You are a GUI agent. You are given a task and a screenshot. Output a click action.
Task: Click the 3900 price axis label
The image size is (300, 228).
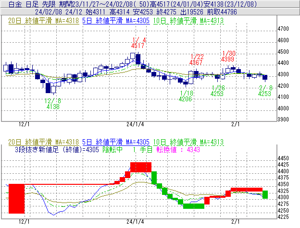[283, 120]
